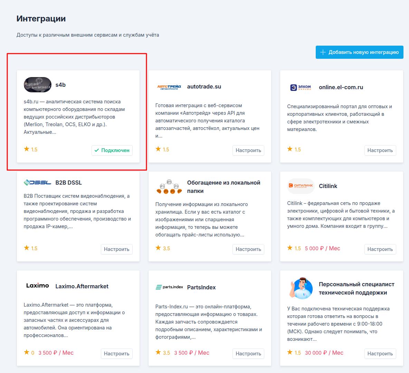
Task: Configure the autotrade.su integration
Action: 248,150
